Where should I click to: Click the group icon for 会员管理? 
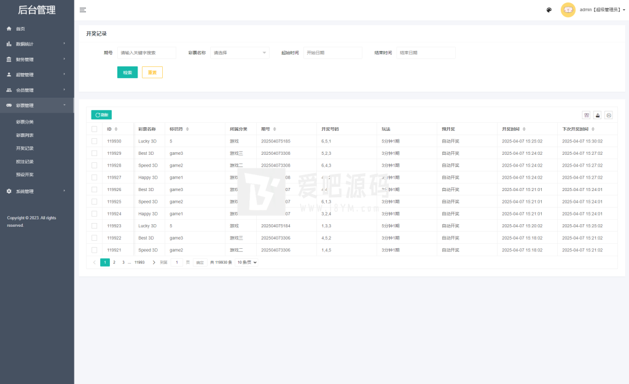tap(9, 90)
